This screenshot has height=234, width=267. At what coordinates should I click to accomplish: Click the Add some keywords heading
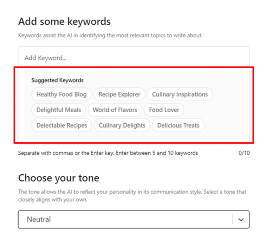[x=65, y=21]
